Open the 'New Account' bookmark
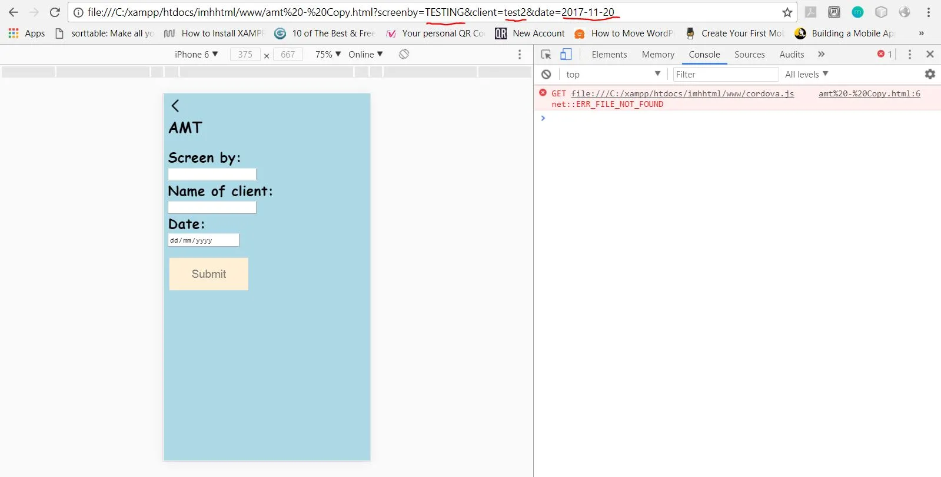This screenshot has height=477, width=941. pos(530,33)
